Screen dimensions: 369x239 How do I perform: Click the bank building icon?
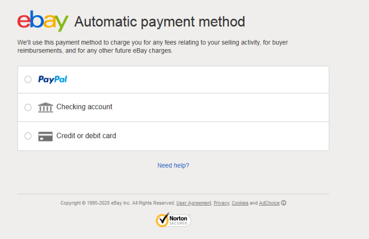(45, 107)
